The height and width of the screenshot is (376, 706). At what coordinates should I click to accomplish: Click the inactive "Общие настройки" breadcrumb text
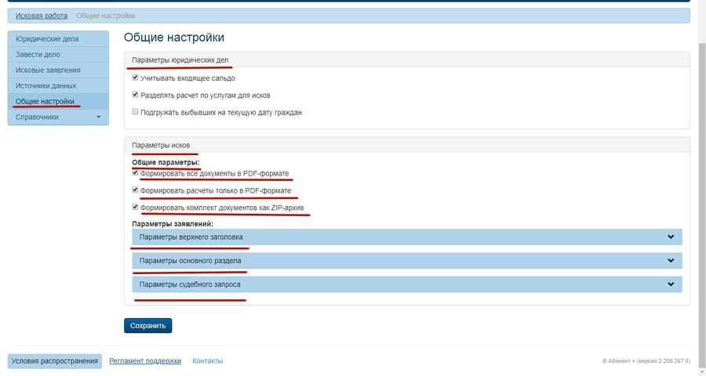coord(106,16)
